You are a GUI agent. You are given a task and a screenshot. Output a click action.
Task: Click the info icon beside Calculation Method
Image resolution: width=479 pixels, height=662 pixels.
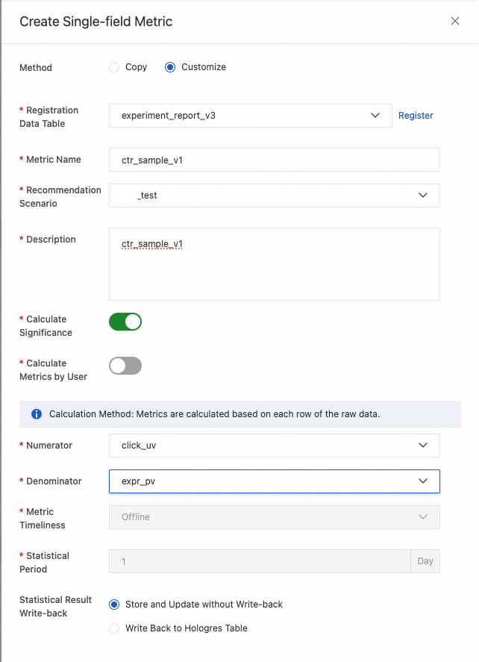coord(37,414)
